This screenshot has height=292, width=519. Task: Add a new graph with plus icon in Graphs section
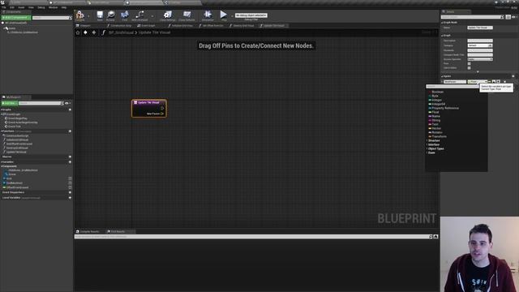pyautogui.click(x=70, y=109)
